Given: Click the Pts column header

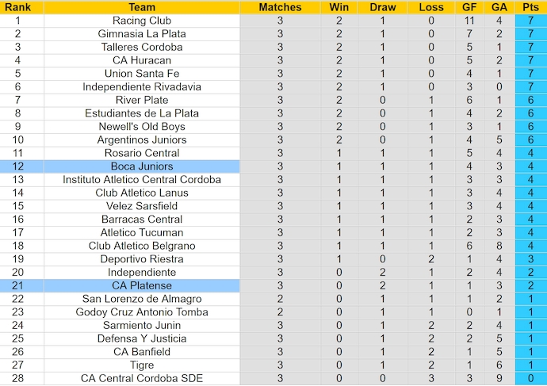Looking at the screenshot, I should coord(530,7).
